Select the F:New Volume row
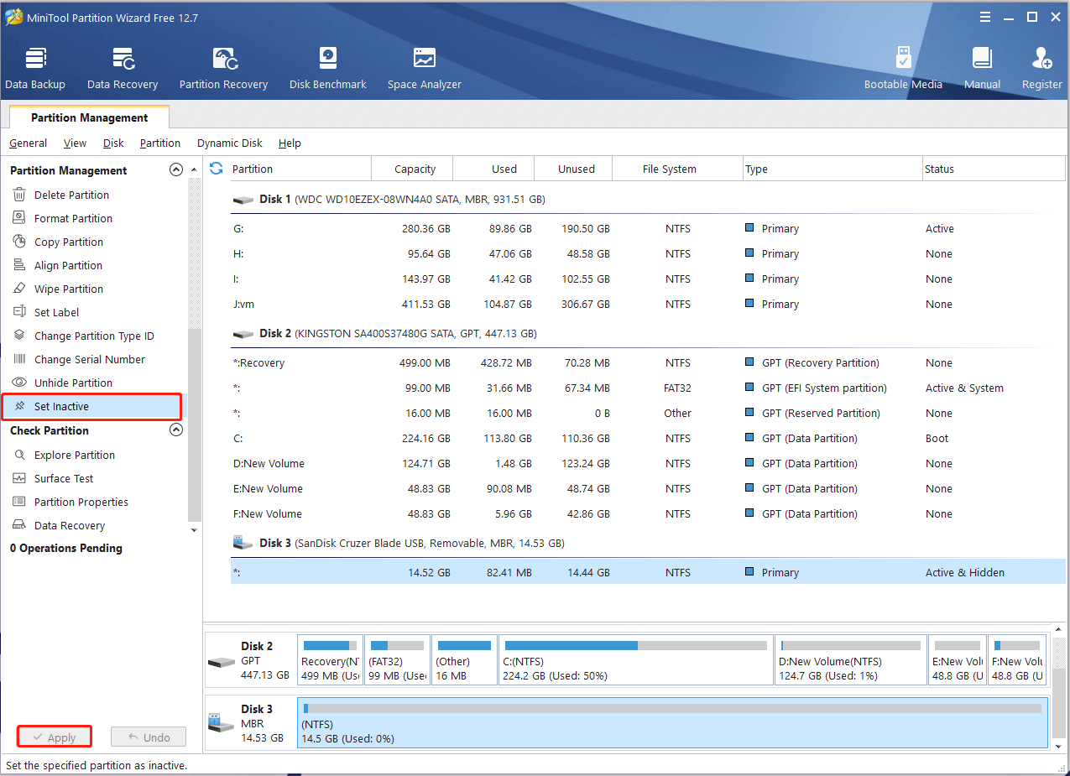This screenshot has height=776, width=1070. pyautogui.click(x=648, y=513)
